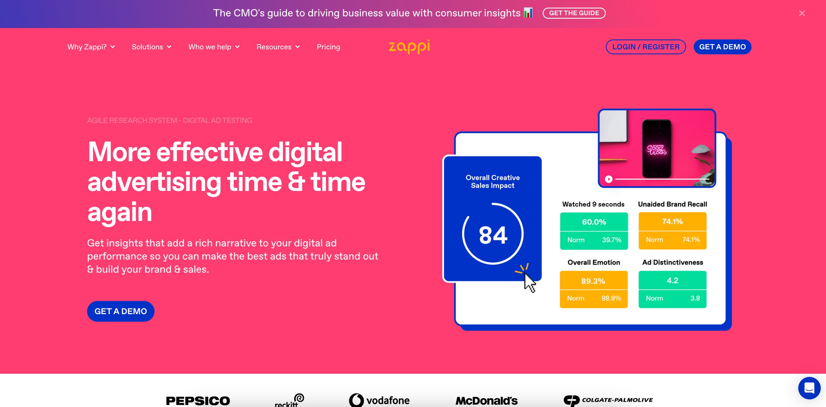826x407 pixels.
Task: Expand the Solutions navigation dropdown
Action: (152, 47)
